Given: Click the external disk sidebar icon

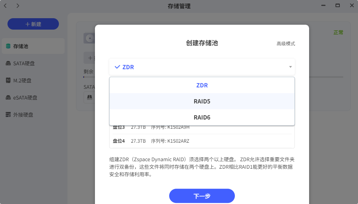Looking at the screenshot, I should pyautogui.click(x=8, y=115).
